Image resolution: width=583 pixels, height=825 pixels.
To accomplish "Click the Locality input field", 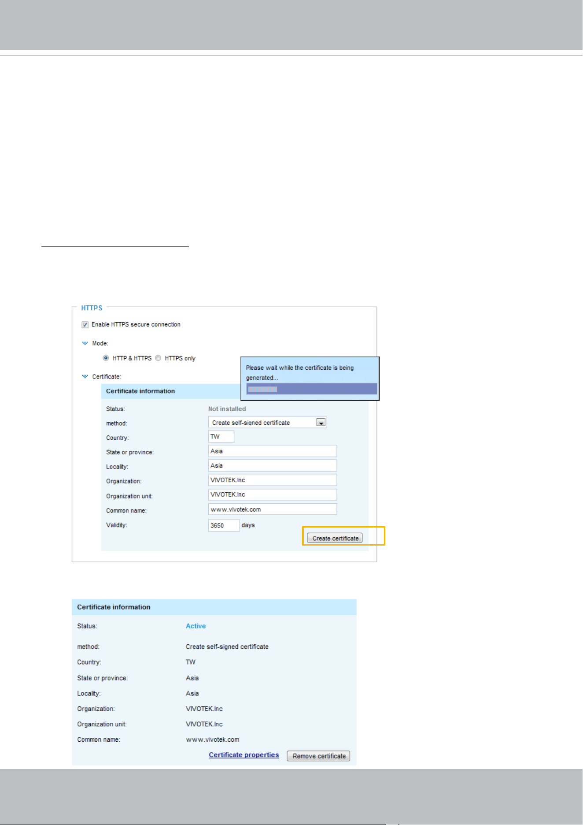I will (x=273, y=466).
